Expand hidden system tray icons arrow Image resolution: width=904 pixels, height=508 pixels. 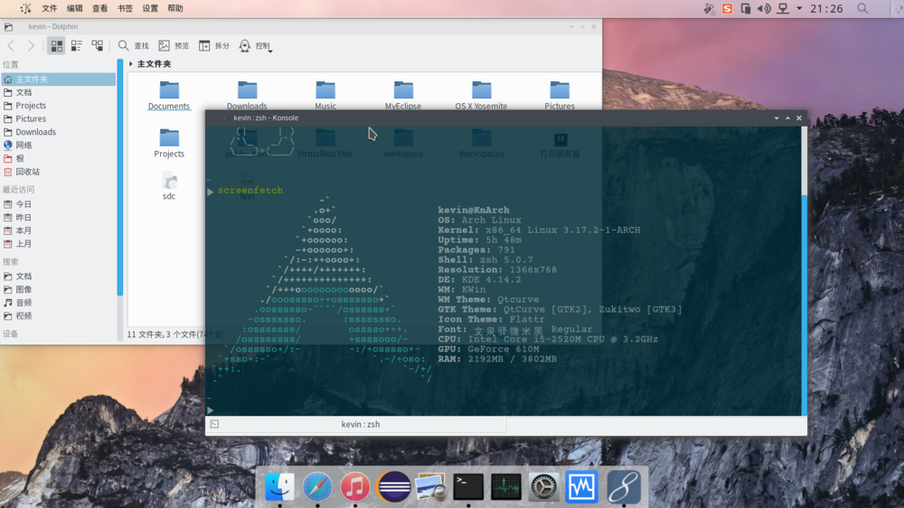799,9
